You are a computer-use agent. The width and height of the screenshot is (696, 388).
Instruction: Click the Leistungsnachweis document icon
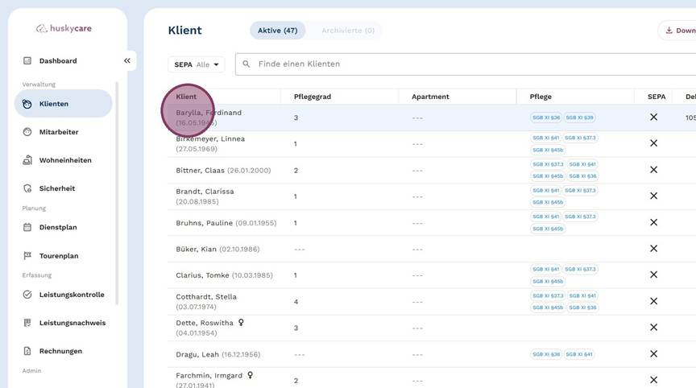27,323
